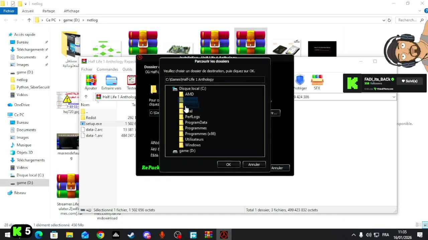This screenshot has width=428, height=240.
Task: Click the motherboard image thumbnail in Explorer
Action: (x=179, y=49)
